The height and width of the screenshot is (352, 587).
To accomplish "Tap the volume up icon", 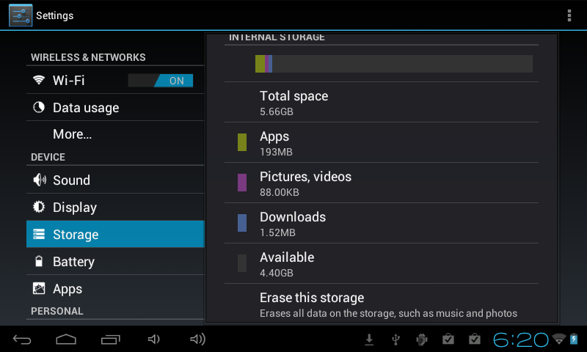I will [x=197, y=339].
